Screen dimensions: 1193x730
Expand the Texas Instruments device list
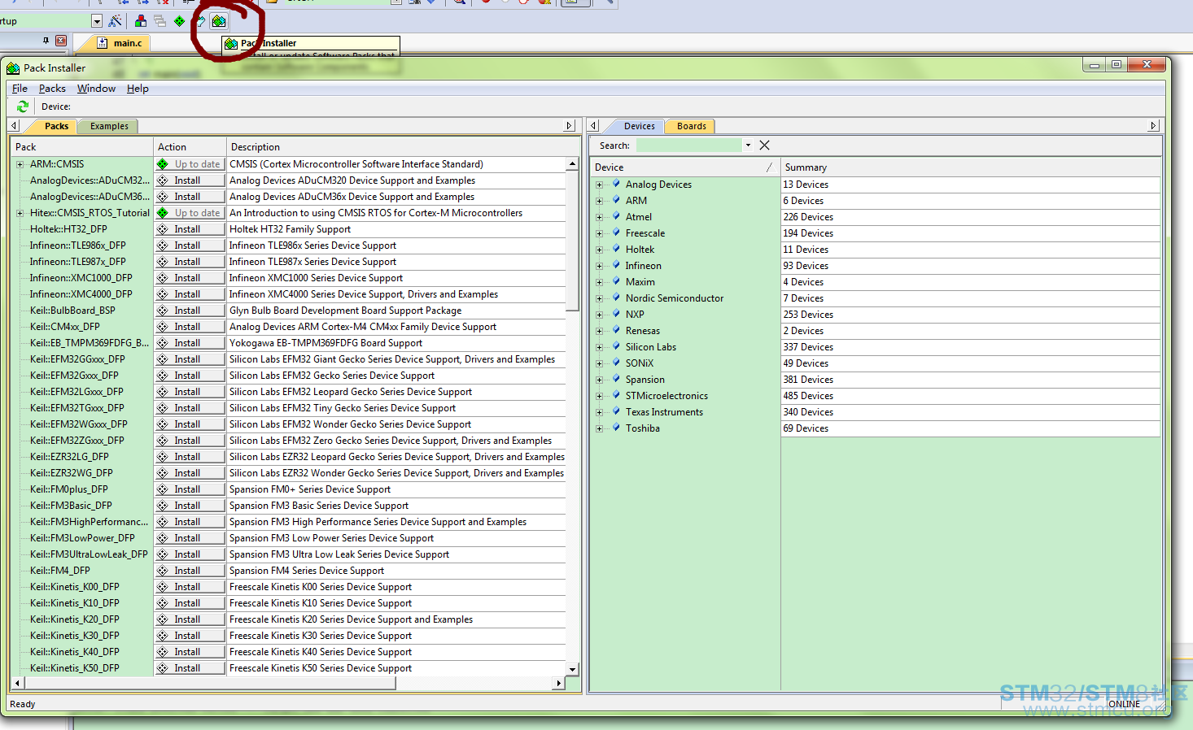pos(600,412)
